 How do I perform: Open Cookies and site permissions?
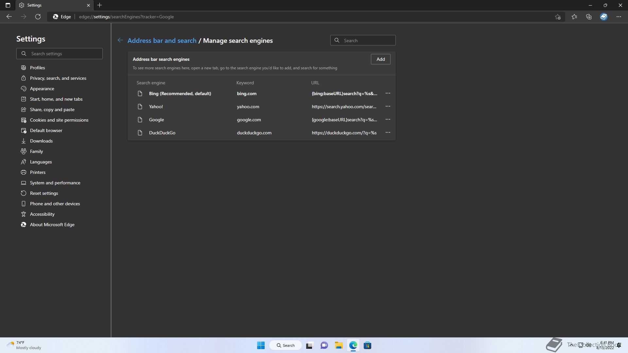coord(60,120)
